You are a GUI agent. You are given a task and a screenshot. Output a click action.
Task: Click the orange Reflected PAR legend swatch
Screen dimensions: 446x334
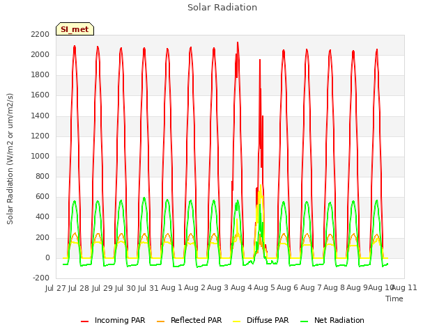[161, 321]
